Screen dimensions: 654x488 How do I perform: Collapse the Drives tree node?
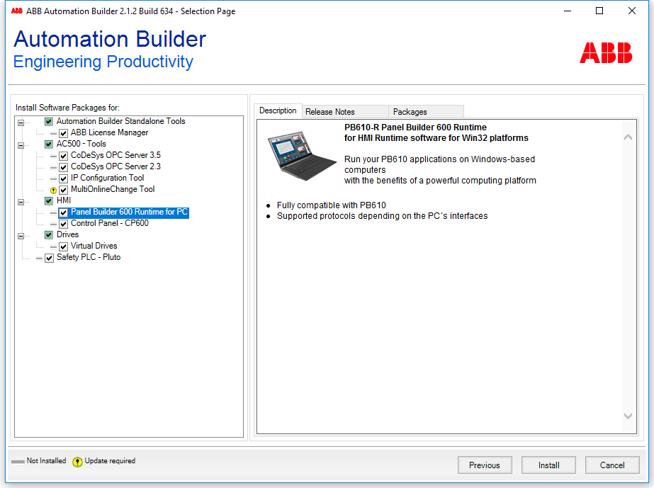21,236
